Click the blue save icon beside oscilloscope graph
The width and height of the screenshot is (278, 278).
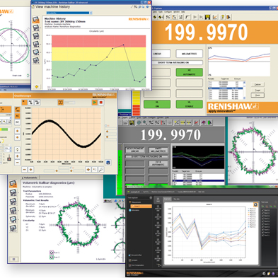point(108,163)
